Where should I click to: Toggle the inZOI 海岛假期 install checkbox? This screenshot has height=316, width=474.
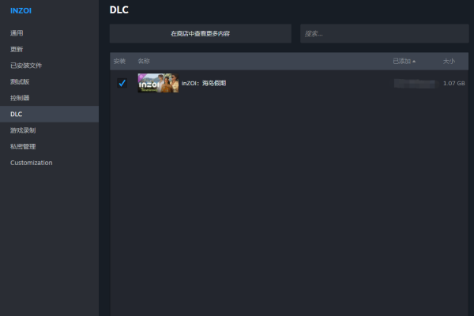point(122,83)
